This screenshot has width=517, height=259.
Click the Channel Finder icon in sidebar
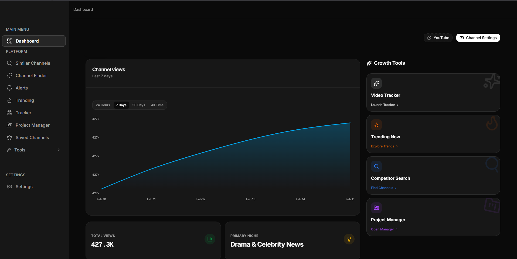tap(9, 75)
